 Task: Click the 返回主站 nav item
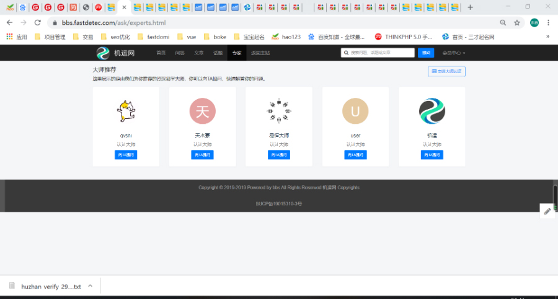pos(260,53)
